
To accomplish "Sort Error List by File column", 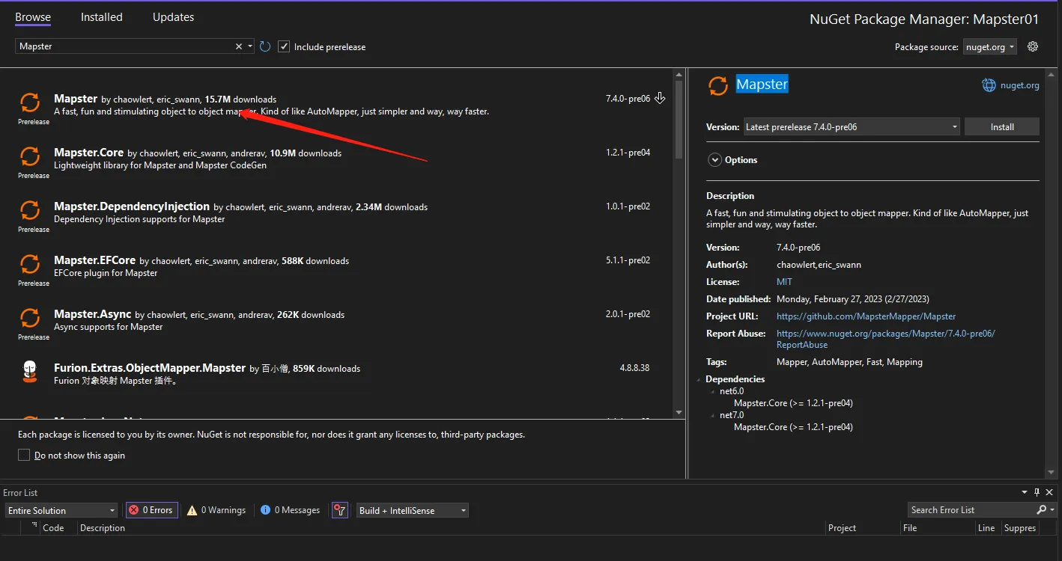I will 910,528.
